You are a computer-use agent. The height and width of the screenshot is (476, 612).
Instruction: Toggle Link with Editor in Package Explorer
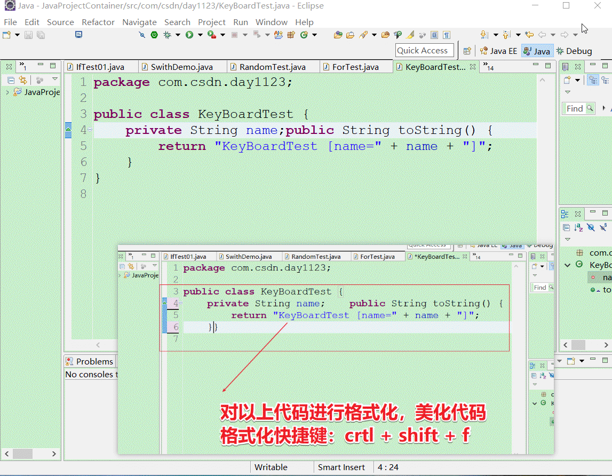(23, 80)
